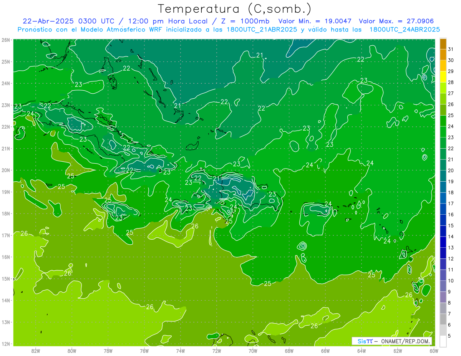Click the 'ONAMET/REP.DOM.' credit label
The image size is (461, 356).
click(x=405, y=341)
